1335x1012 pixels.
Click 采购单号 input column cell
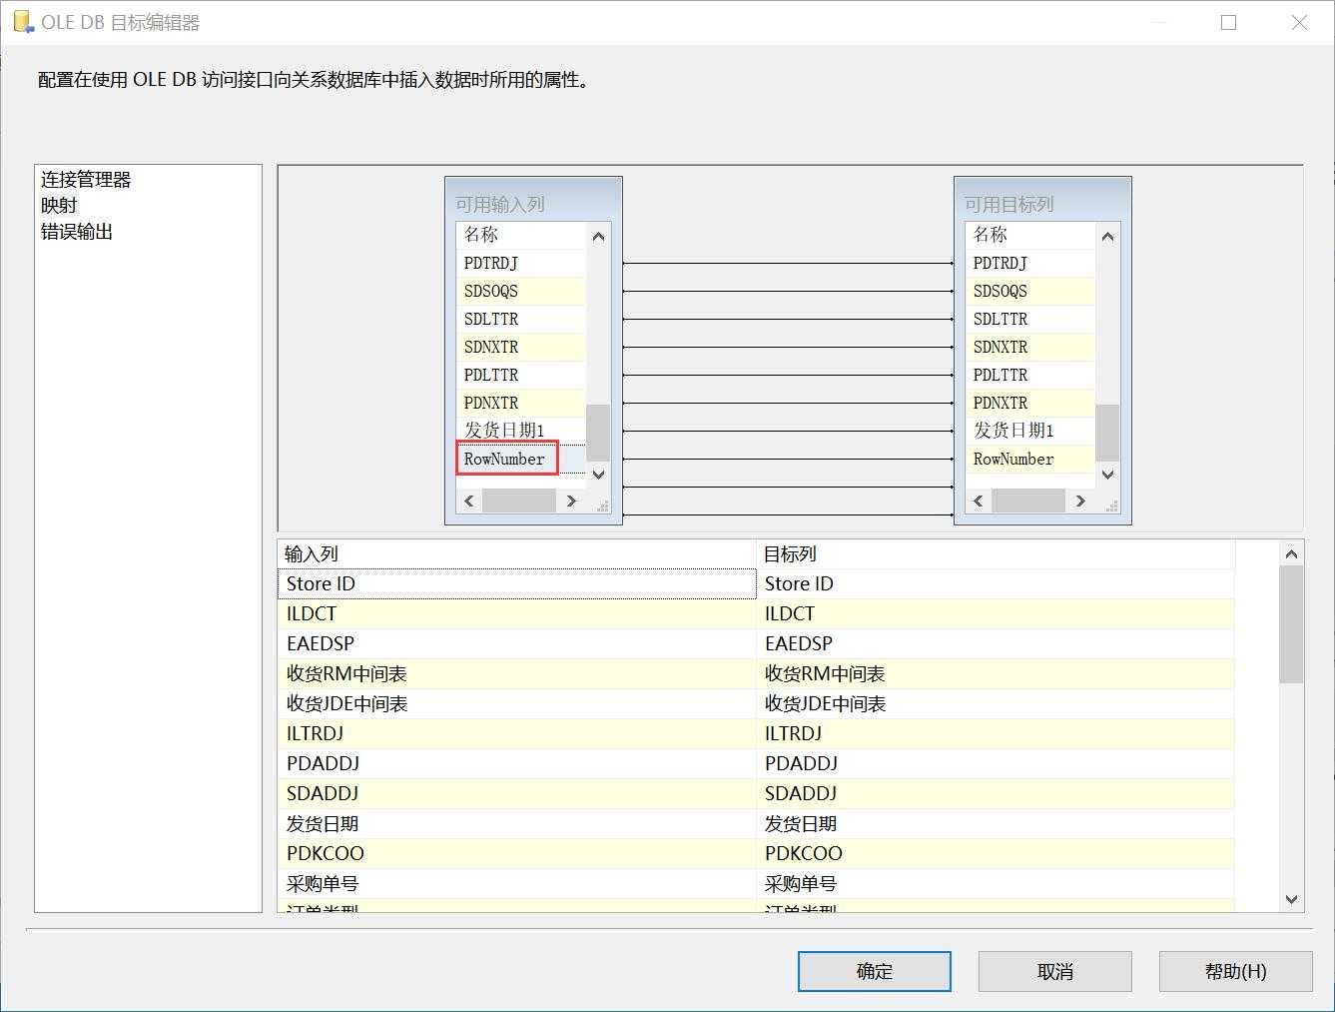pos(516,883)
